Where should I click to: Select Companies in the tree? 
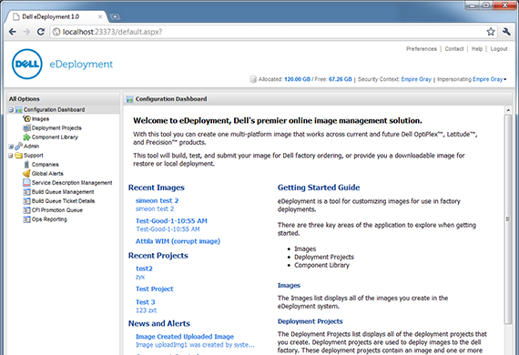45,165
